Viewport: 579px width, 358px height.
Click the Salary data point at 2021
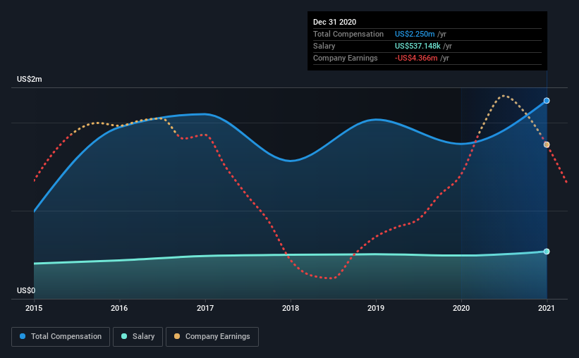coord(547,252)
